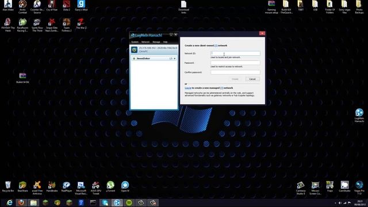Open the ASUS GPU Tweak shortcut
The width and height of the screenshot is (368, 207).
96,188
